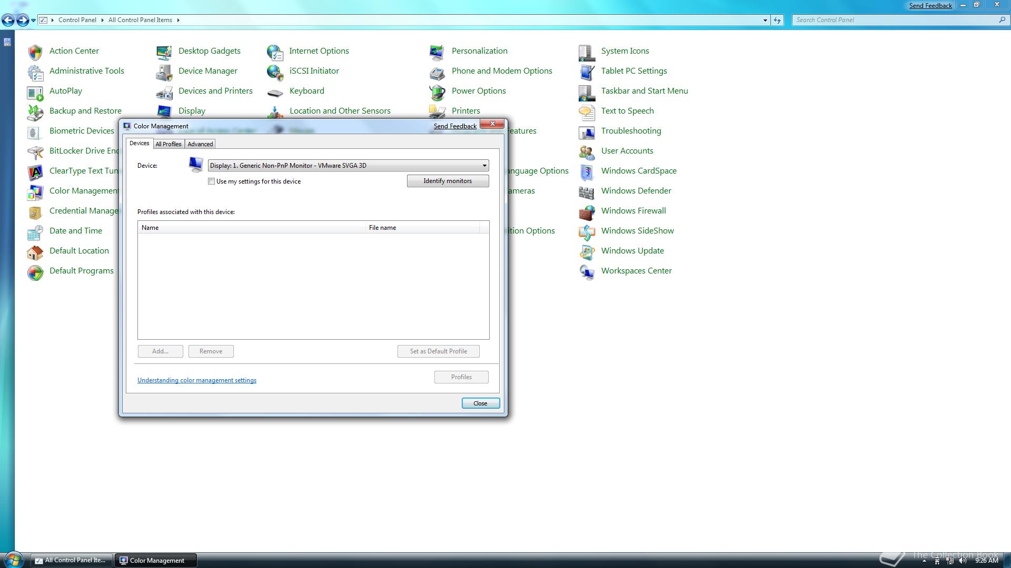This screenshot has width=1011, height=568.
Task: Expand the Device display selection dropdown
Action: coord(348,166)
